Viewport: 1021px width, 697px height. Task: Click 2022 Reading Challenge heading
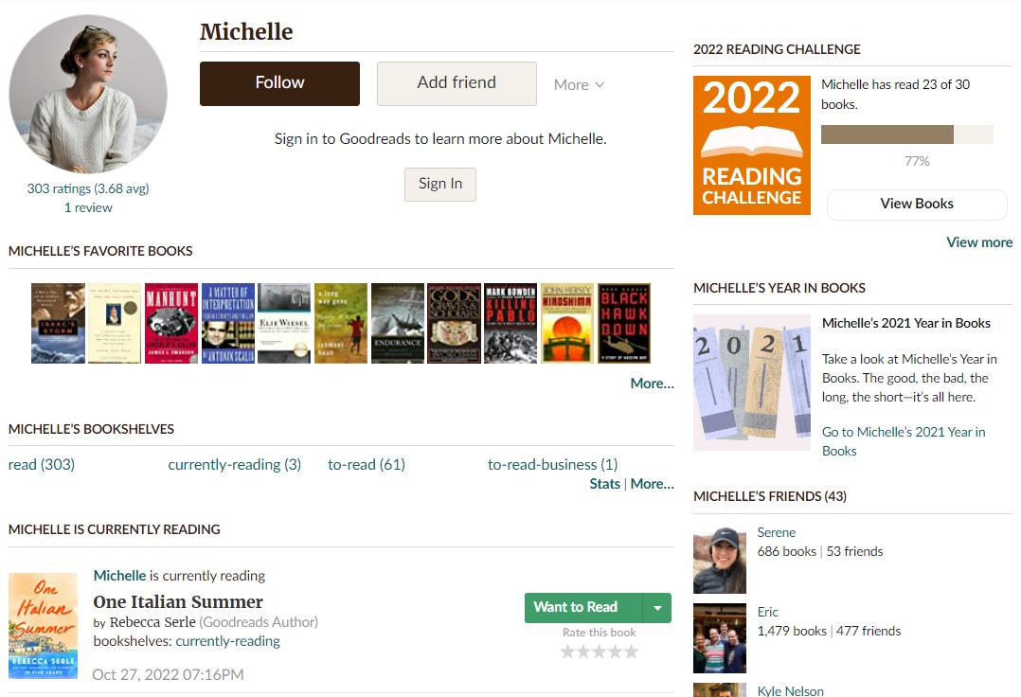click(x=777, y=49)
